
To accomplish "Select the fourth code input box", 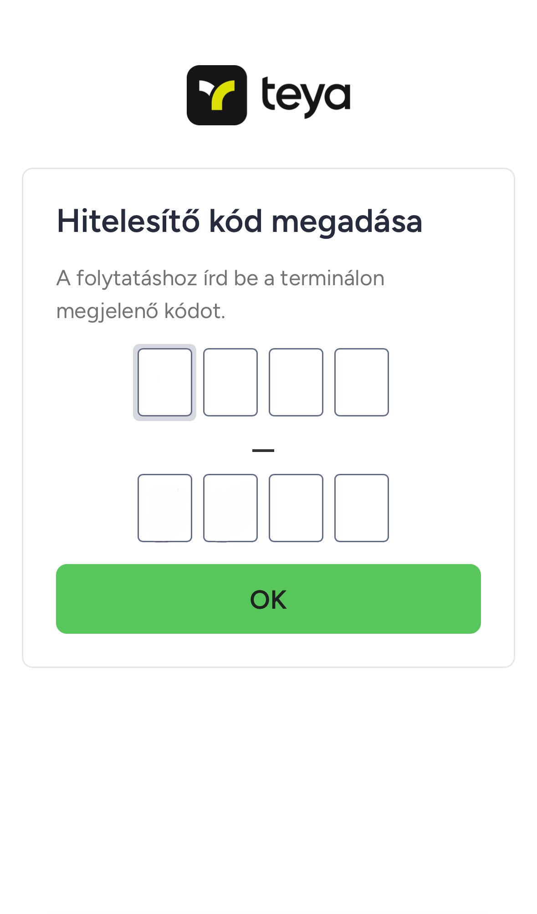I will (x=361, y=382).
